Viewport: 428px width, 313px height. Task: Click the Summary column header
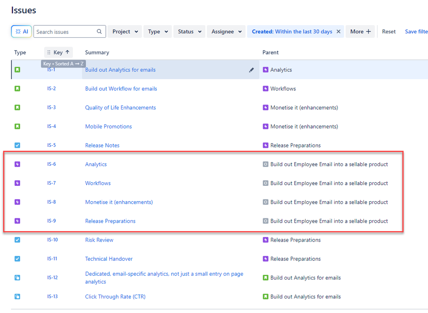tap(97, 52)
